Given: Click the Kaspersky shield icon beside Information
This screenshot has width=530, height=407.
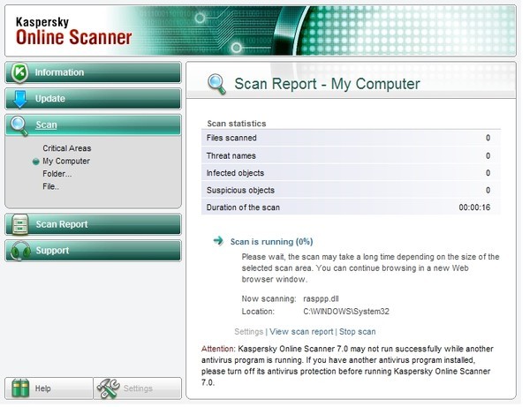Looking at the screenshot, I should click(x=19, y=72).
